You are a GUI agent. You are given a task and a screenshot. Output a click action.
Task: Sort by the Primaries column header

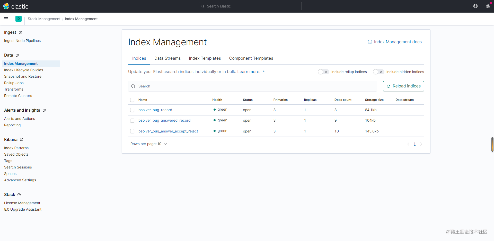(280, 100)
